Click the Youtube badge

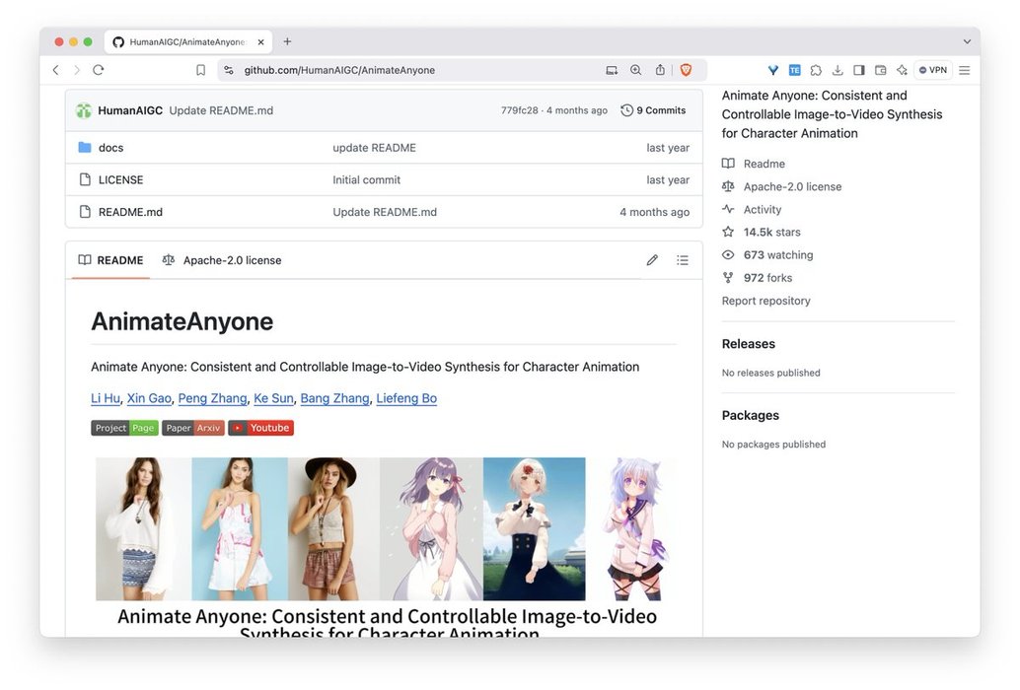[260, 428]
